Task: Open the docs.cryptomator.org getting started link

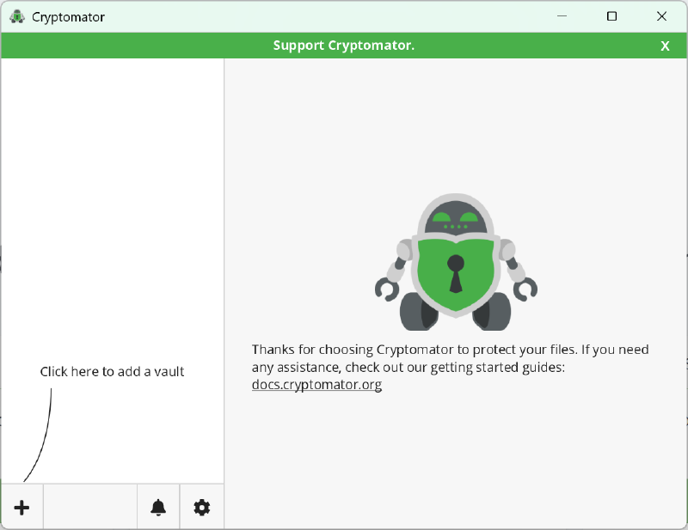Action: click(x=316, y=385)
